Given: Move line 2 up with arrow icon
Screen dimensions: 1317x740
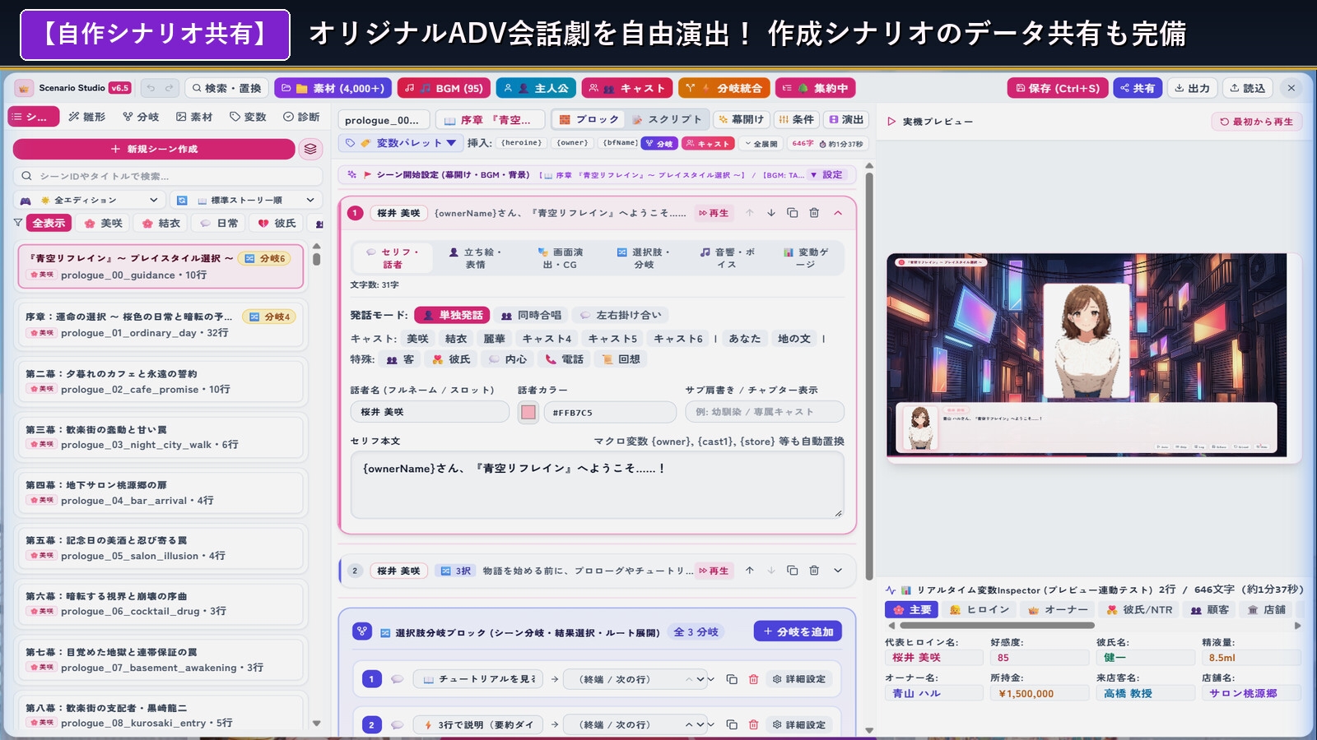Looking at the screenshot, I should point(750,571).
